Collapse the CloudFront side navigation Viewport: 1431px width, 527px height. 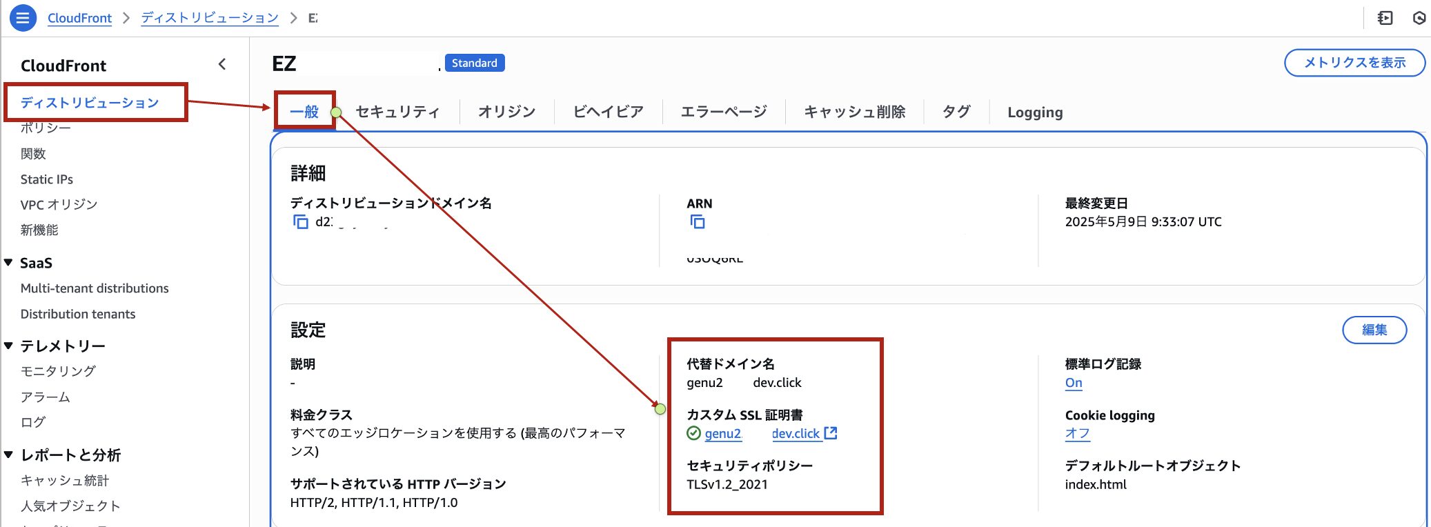coord(222,64)
